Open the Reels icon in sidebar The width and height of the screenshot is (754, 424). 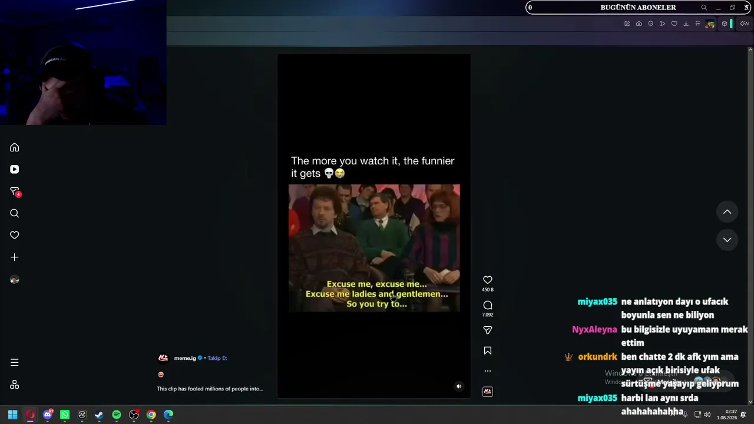click(x=15, y=170)
